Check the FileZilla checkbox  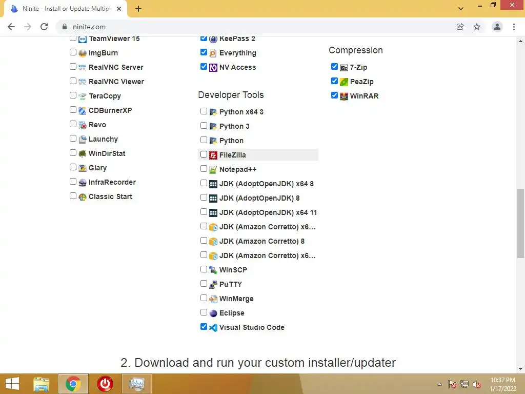coord(204,154)
